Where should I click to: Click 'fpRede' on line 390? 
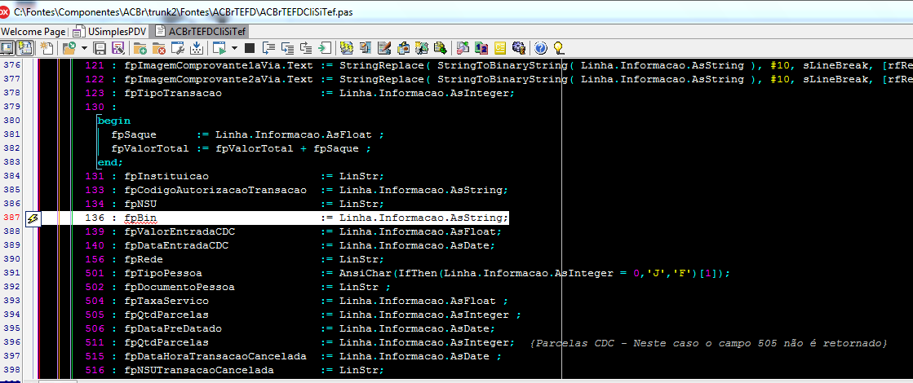tap(144, 259)
